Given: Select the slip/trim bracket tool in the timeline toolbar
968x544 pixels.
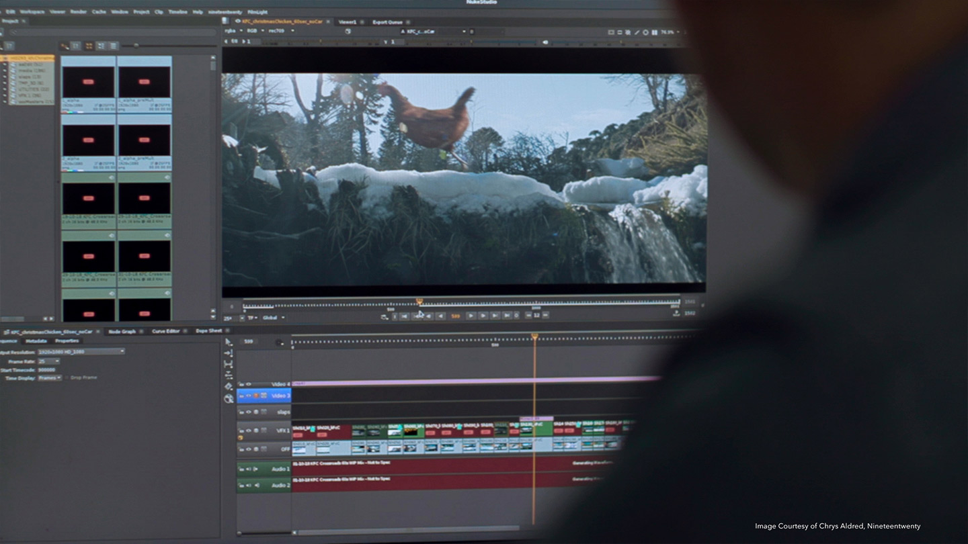Looking at the screenshot, I should coord(229,365).
